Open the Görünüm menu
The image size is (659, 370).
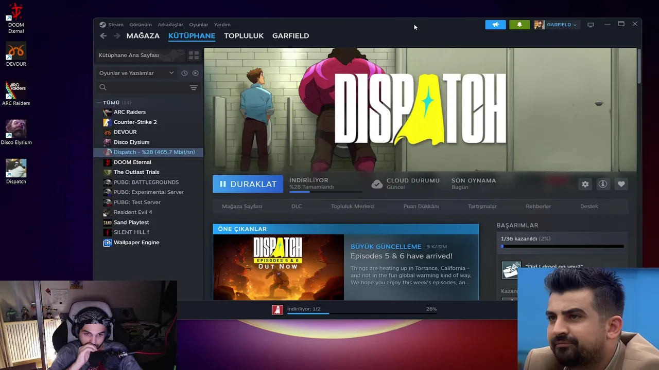coord(141,25)
